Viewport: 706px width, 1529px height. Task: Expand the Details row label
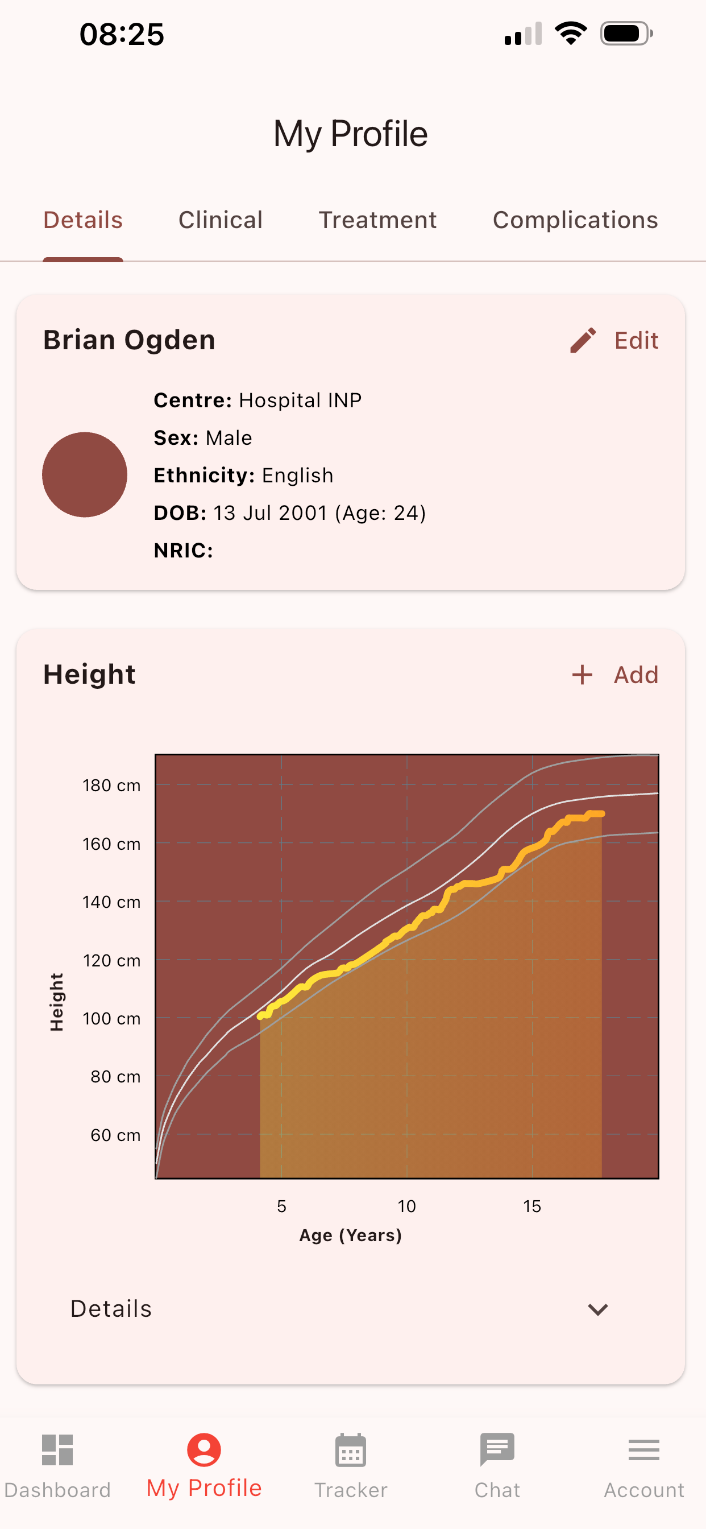111,1309
